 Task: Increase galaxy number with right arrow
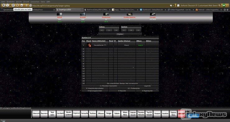(x=116, y=30)
